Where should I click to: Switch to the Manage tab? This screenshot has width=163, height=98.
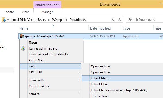coord(47,12)
